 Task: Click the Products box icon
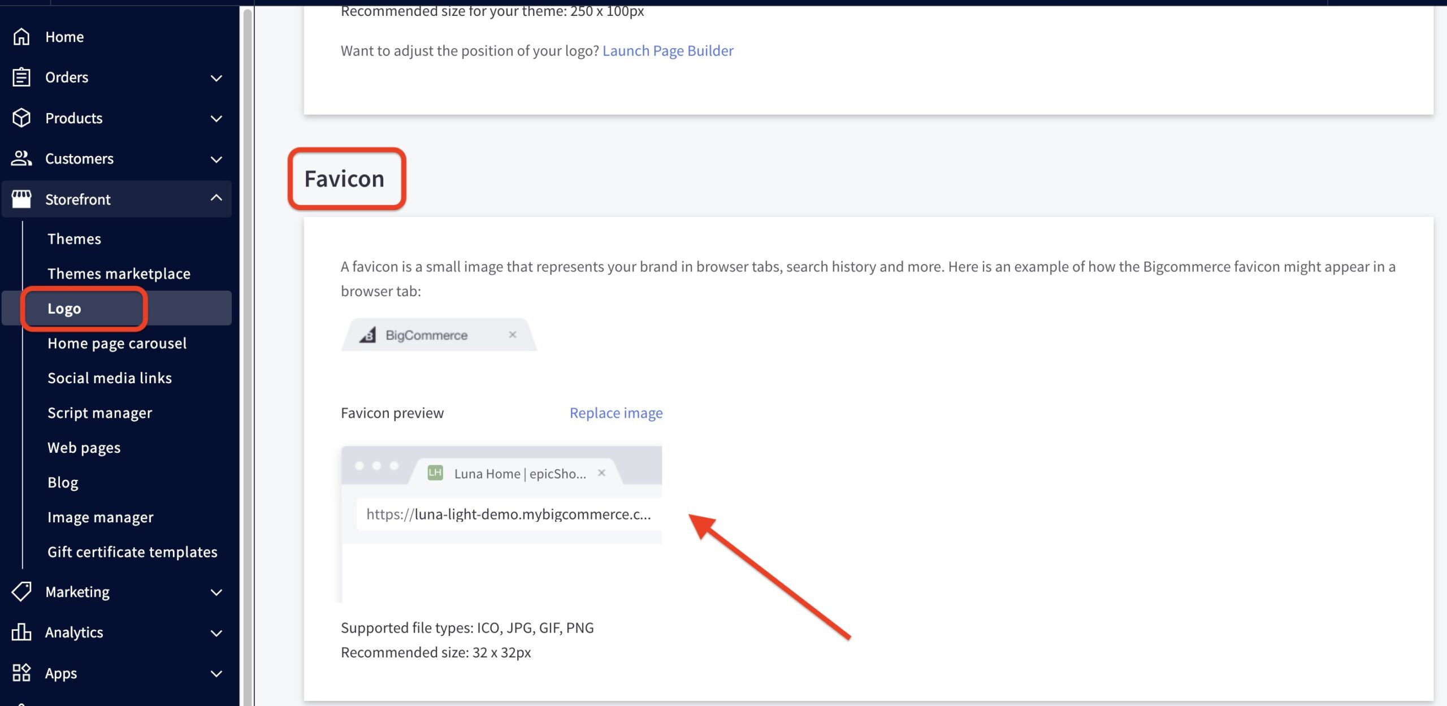coord(21,118)
